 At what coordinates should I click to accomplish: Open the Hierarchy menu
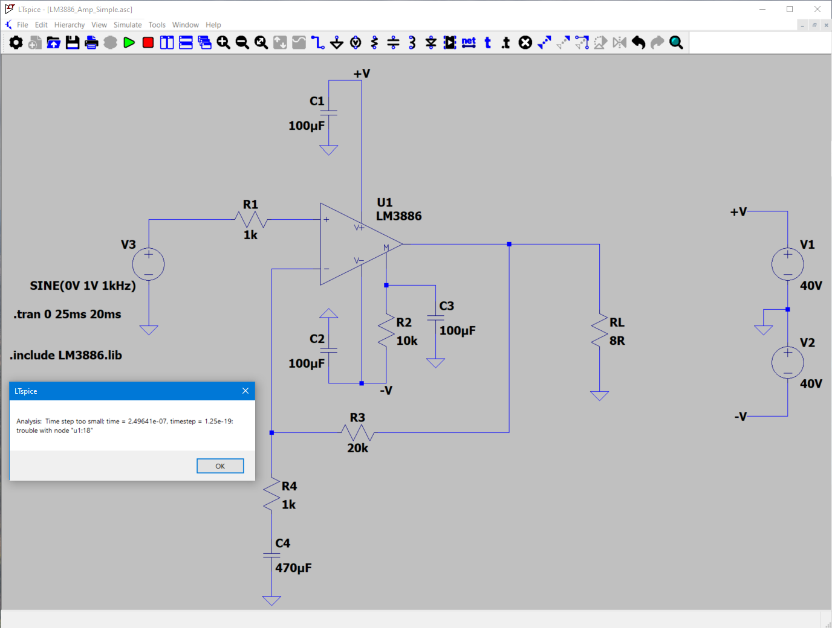tap(70, 25)
